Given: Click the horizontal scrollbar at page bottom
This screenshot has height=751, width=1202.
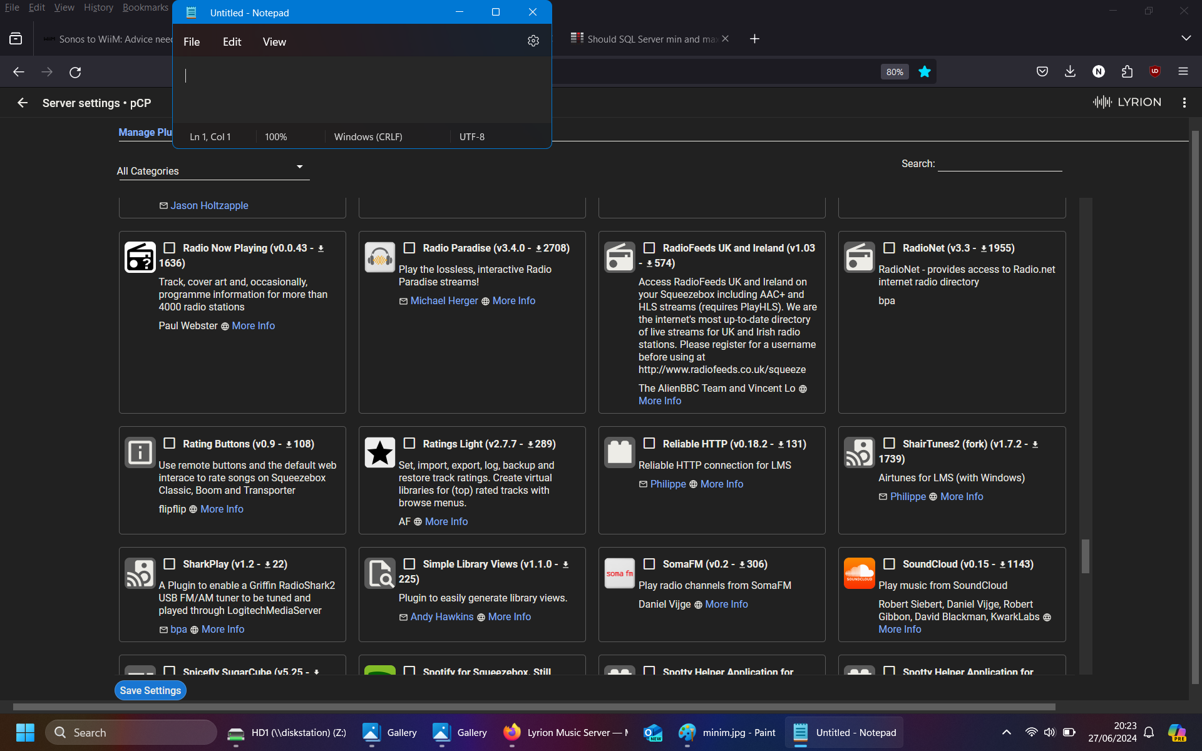Looking at the screenshot, I should pyautogui.click(x=534, y=707).
